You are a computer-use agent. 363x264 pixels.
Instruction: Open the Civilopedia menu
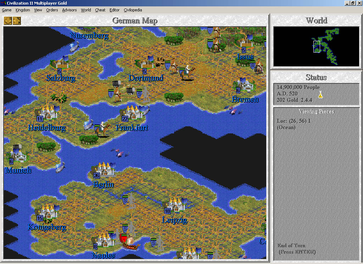tap(133, 10)
